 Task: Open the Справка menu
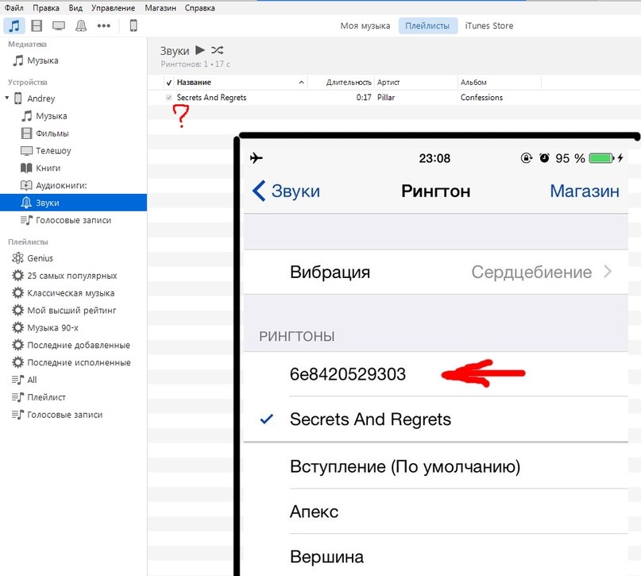pyautogui.click(x=199, y=8)
